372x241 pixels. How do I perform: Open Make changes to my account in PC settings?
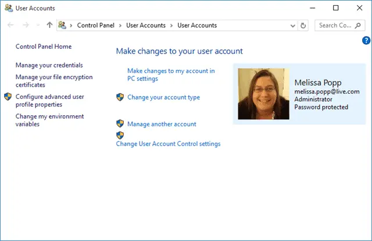pyautogui.click(x=171, y=75)
